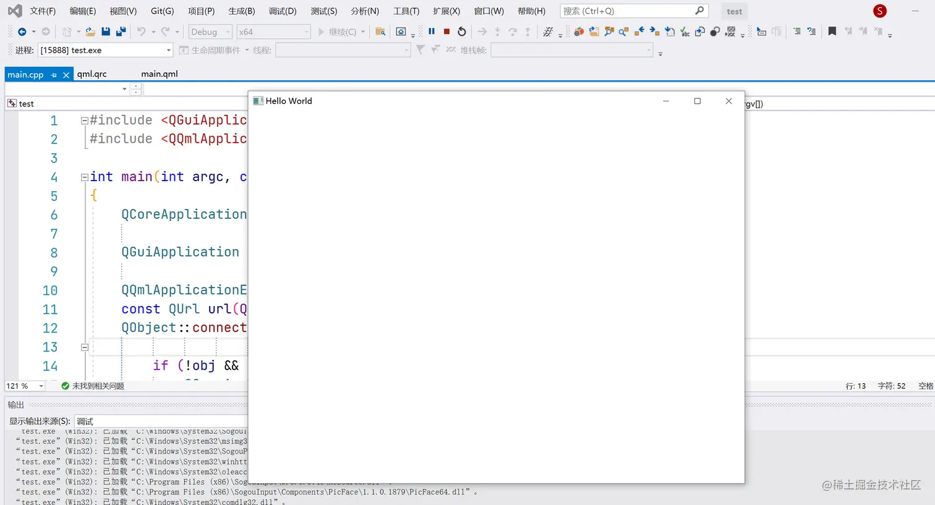
Task: Open the output source dropdown showing 调试
Action: [161, 421]
